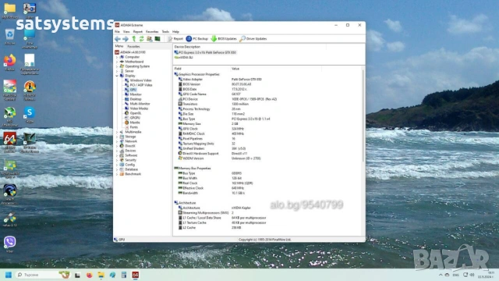Click BIOS Updates in the toolbar

pyautogui.click(x=224, y=39)
